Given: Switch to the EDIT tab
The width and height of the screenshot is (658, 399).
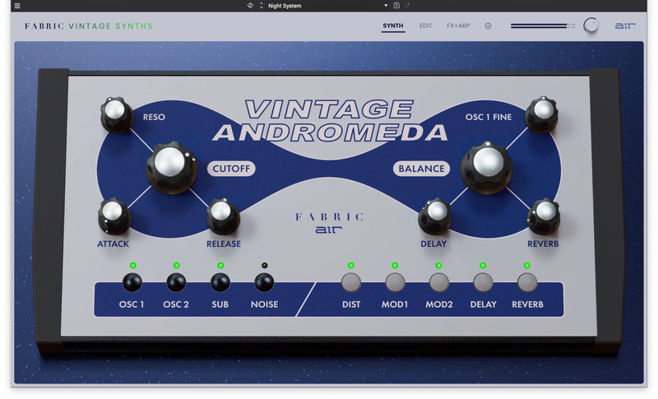Looking at the screenshot, I should [425, 26].
